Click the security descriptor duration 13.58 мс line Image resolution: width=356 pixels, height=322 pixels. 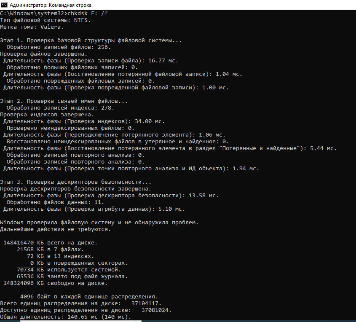tap(111, 196)
